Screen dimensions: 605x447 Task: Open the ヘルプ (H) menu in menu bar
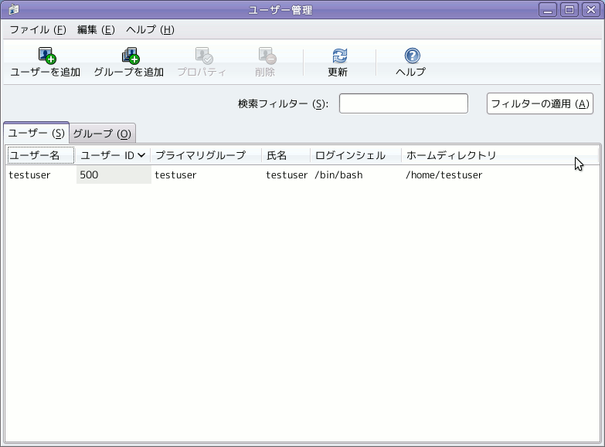coord(150,29)
